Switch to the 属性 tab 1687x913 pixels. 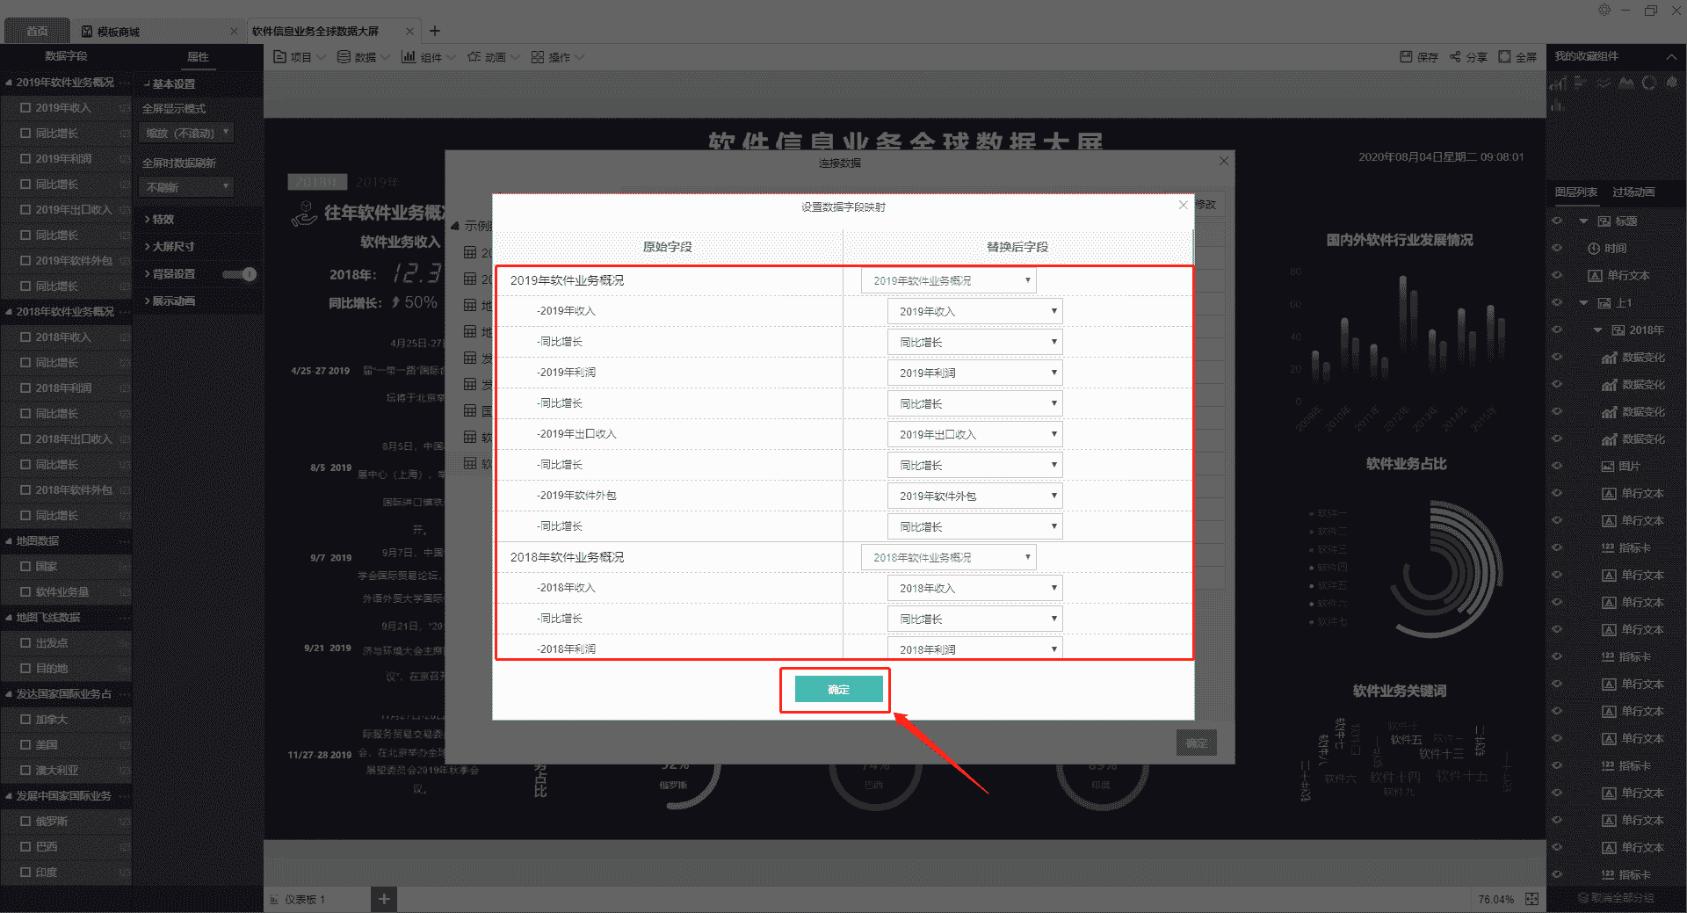pyautogui.click(x=198, y=56)
